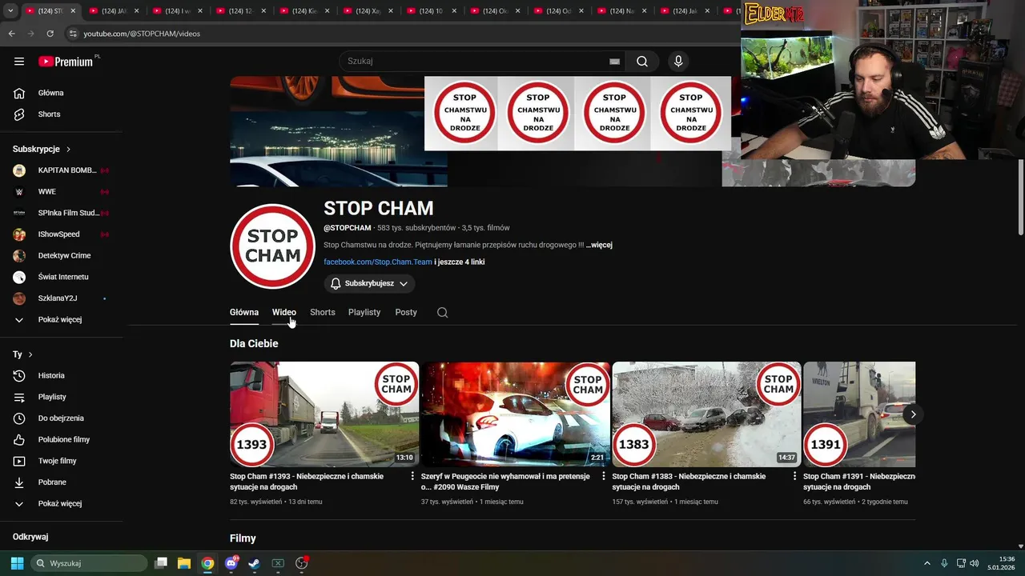Play the white Peugeot night video thumbnail
The width and height of the screenshot is (1025, 576).
pyautogui.click(x=516, y=414)
